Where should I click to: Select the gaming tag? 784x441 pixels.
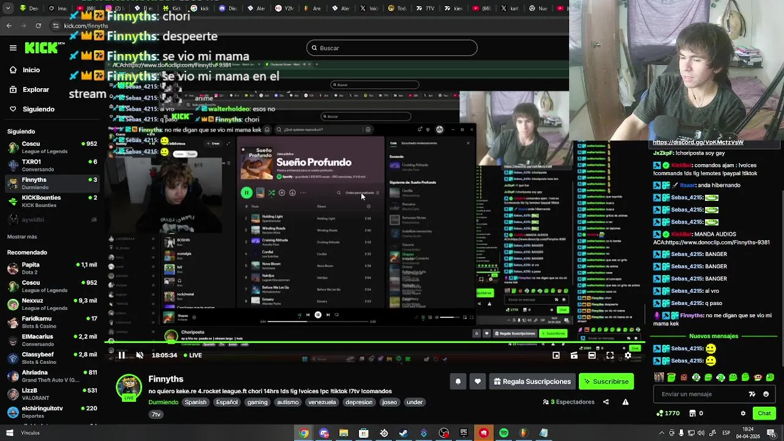click(257, 402)
